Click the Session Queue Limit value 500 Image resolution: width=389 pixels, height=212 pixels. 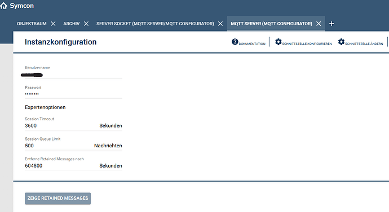point(29,146)
